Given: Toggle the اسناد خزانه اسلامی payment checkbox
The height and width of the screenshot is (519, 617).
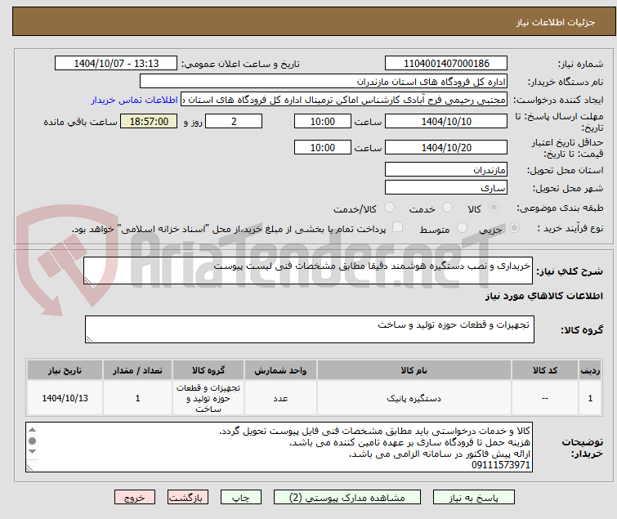Looking at the screenshot, I should 398,227.
